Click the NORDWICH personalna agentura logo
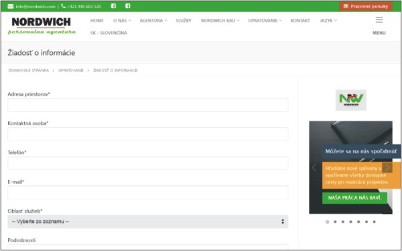Viewport: 402px width, 251px height. point(42,25)
